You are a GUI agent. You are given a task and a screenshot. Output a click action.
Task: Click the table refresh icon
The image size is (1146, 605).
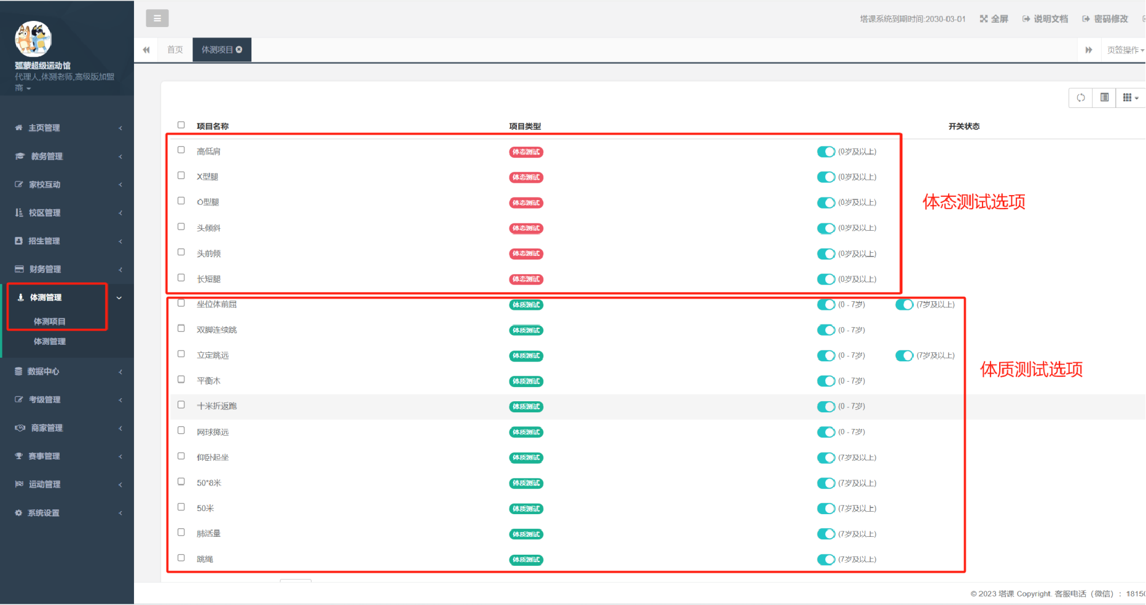[x=1081, y=98]
